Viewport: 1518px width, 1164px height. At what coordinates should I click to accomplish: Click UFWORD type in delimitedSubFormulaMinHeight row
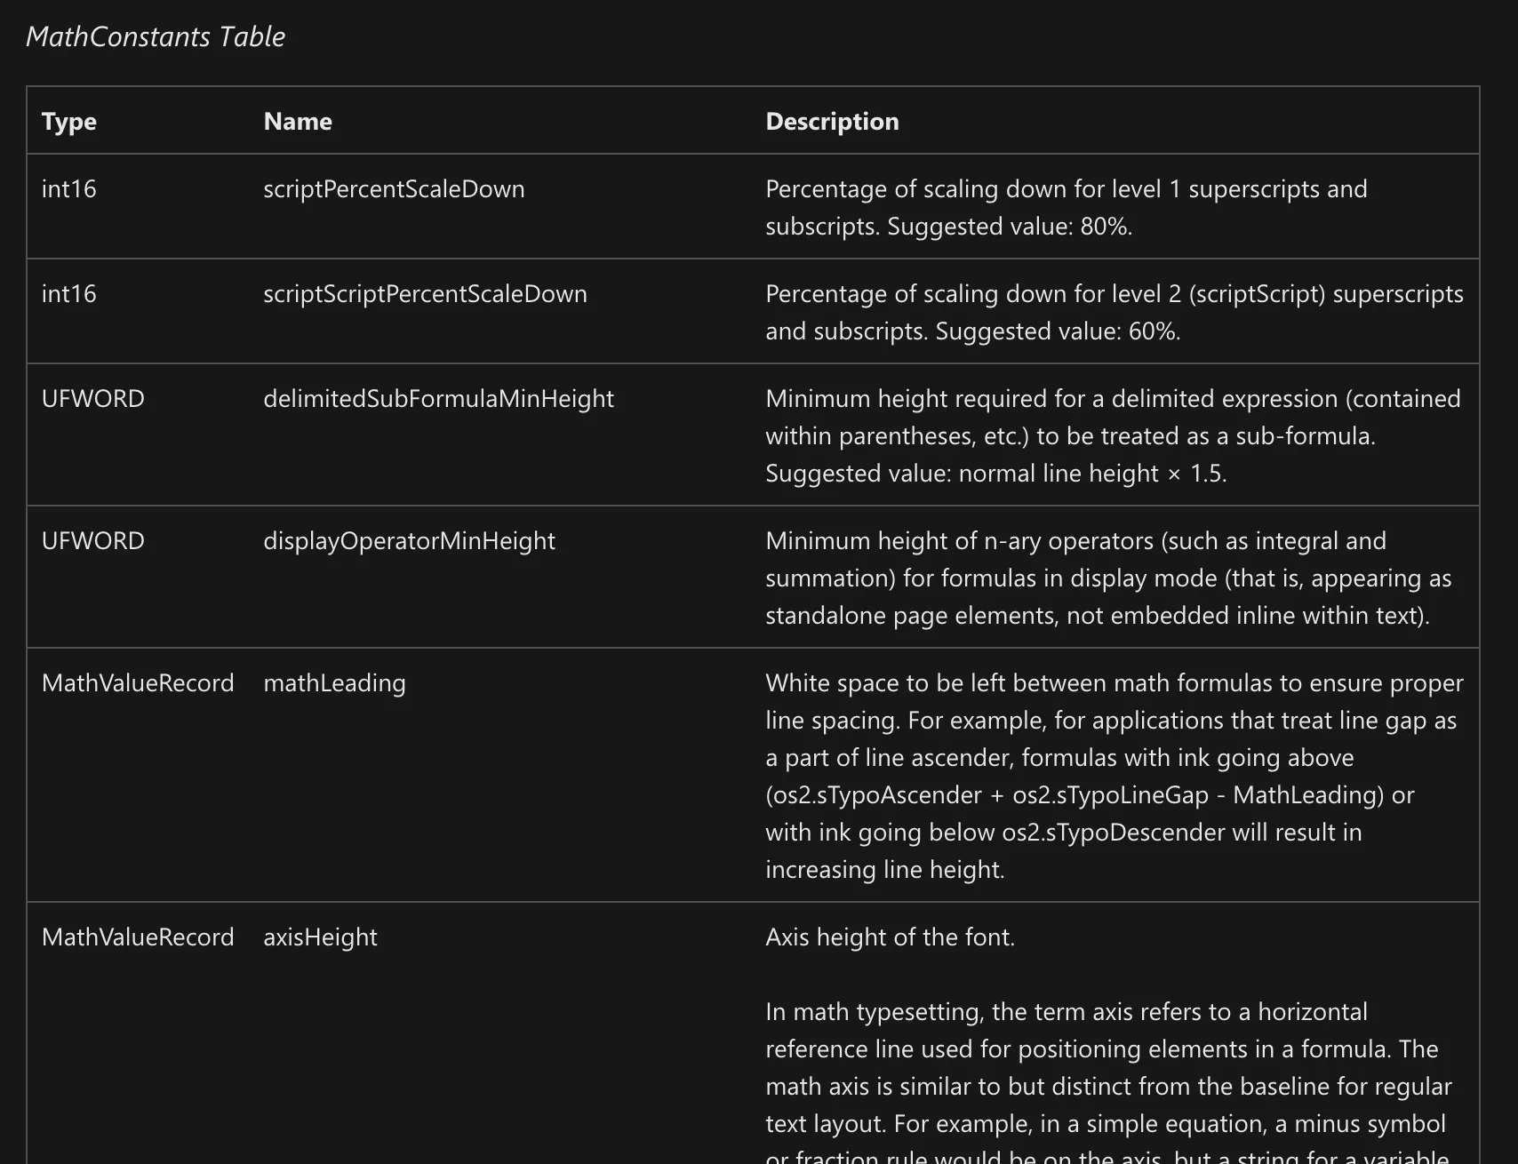[x=93, y=399]
